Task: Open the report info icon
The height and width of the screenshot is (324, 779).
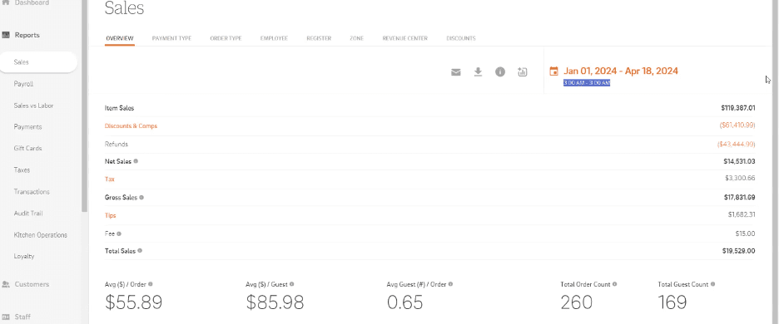Action: tap(500, 72)
